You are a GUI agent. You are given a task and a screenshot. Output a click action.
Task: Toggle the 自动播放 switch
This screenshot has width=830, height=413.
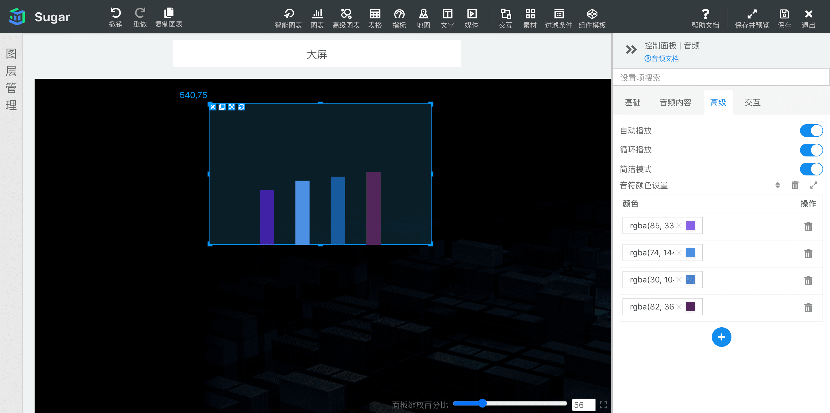(811, 131)
